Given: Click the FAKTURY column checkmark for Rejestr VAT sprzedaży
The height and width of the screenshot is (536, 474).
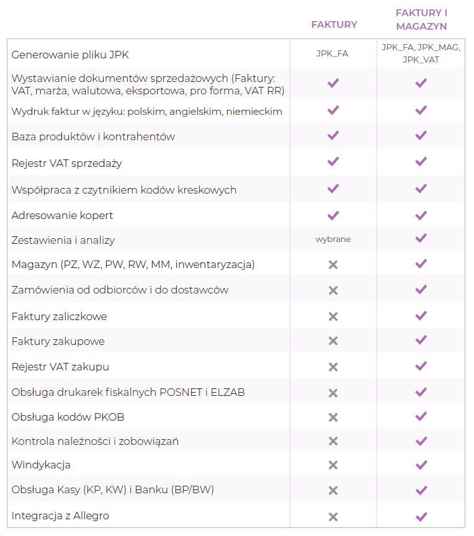Looking at the screenshot, I should click(x=333, y=162).
